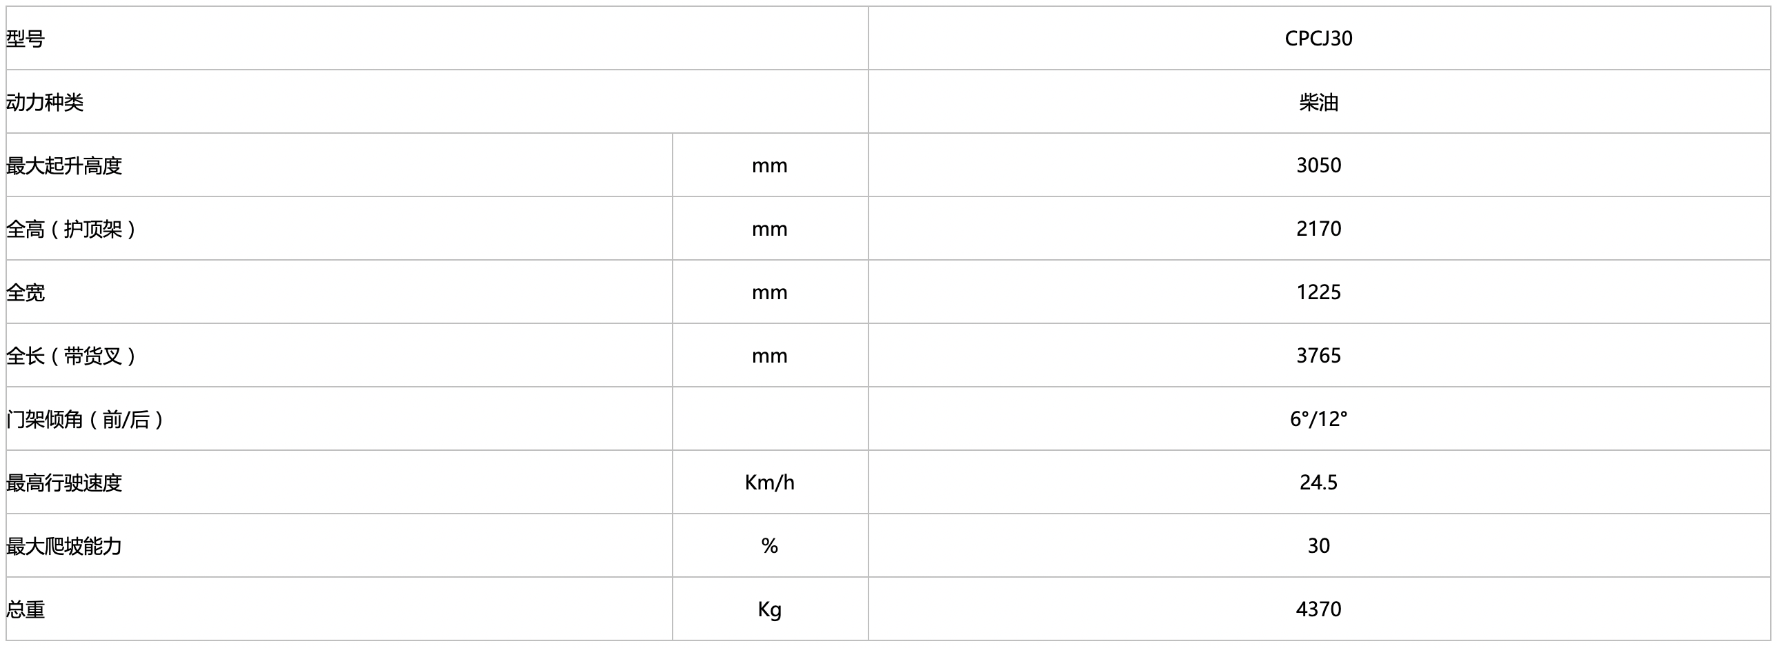
Task: Click the Kg unit cell
Action: (769, 609)
